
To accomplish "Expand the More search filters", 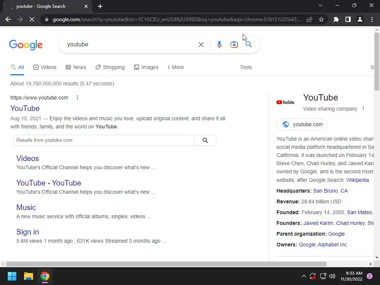I will (176, 68).
